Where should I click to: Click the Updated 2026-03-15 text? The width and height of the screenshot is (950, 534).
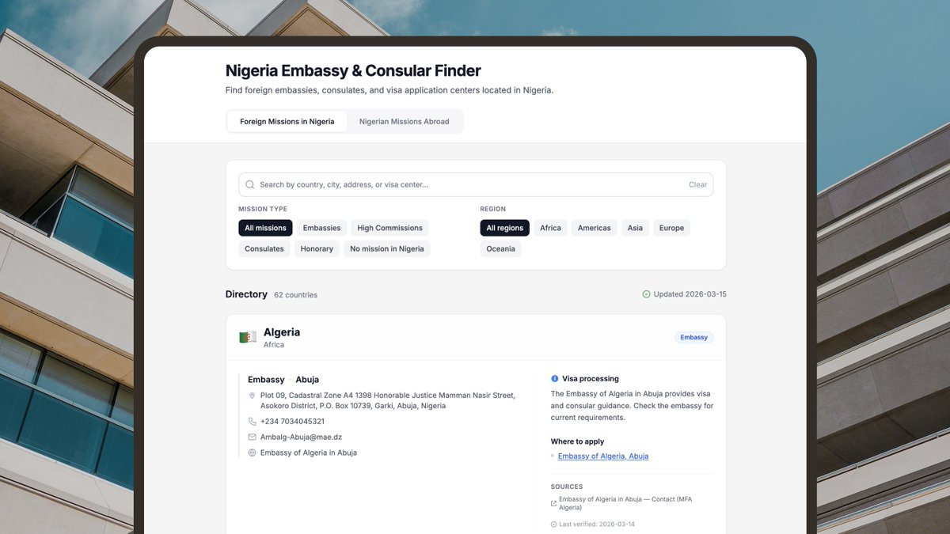pyautogui.click(x=690, y=294)
